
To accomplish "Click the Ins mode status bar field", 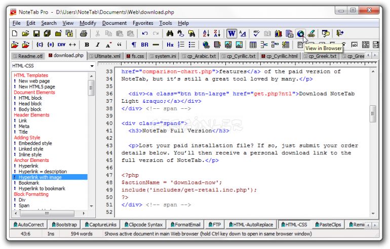I will [51, 234].
